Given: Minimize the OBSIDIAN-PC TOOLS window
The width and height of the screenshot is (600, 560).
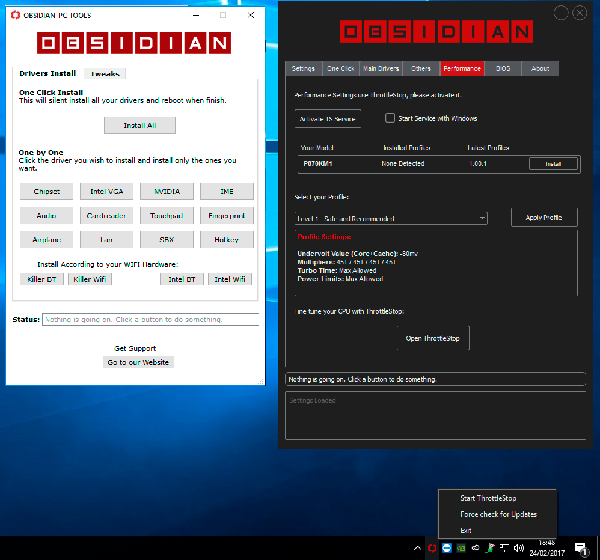Looking at the screenshot, I should tap(196, 15).
